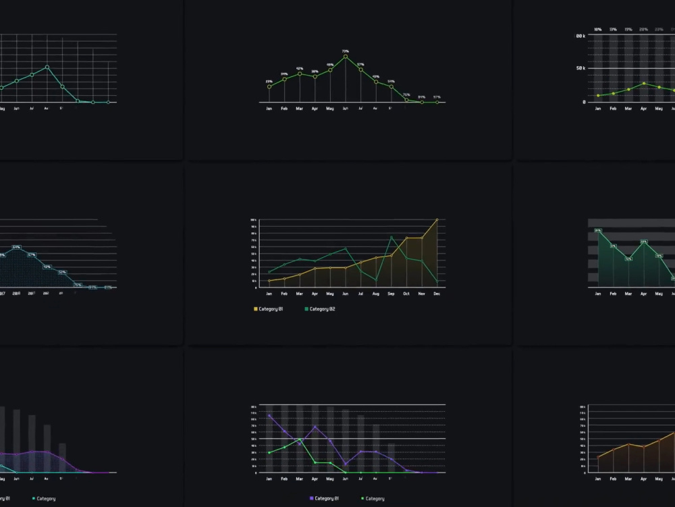Click the 50k axis value on top-right chart
The image size is (675, 507).
(x=580, y=68)
